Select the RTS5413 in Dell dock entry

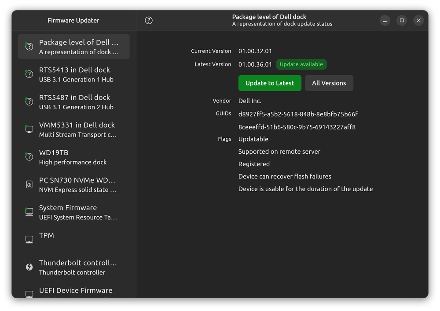point(73,74)
